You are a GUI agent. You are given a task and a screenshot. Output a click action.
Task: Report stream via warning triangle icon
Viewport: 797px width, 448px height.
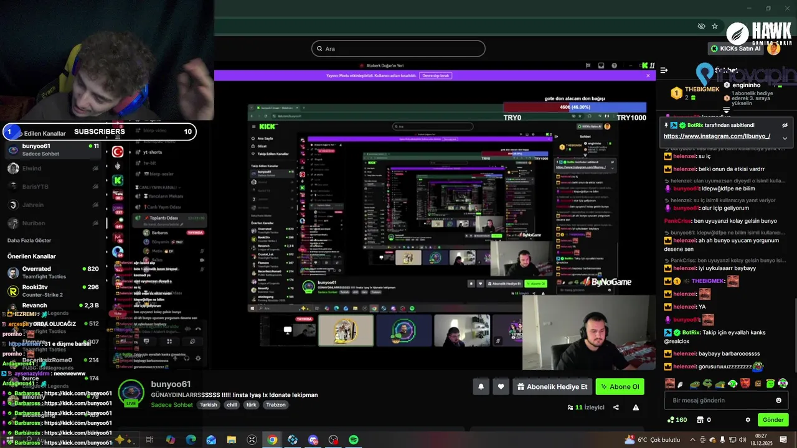[636, 408]
